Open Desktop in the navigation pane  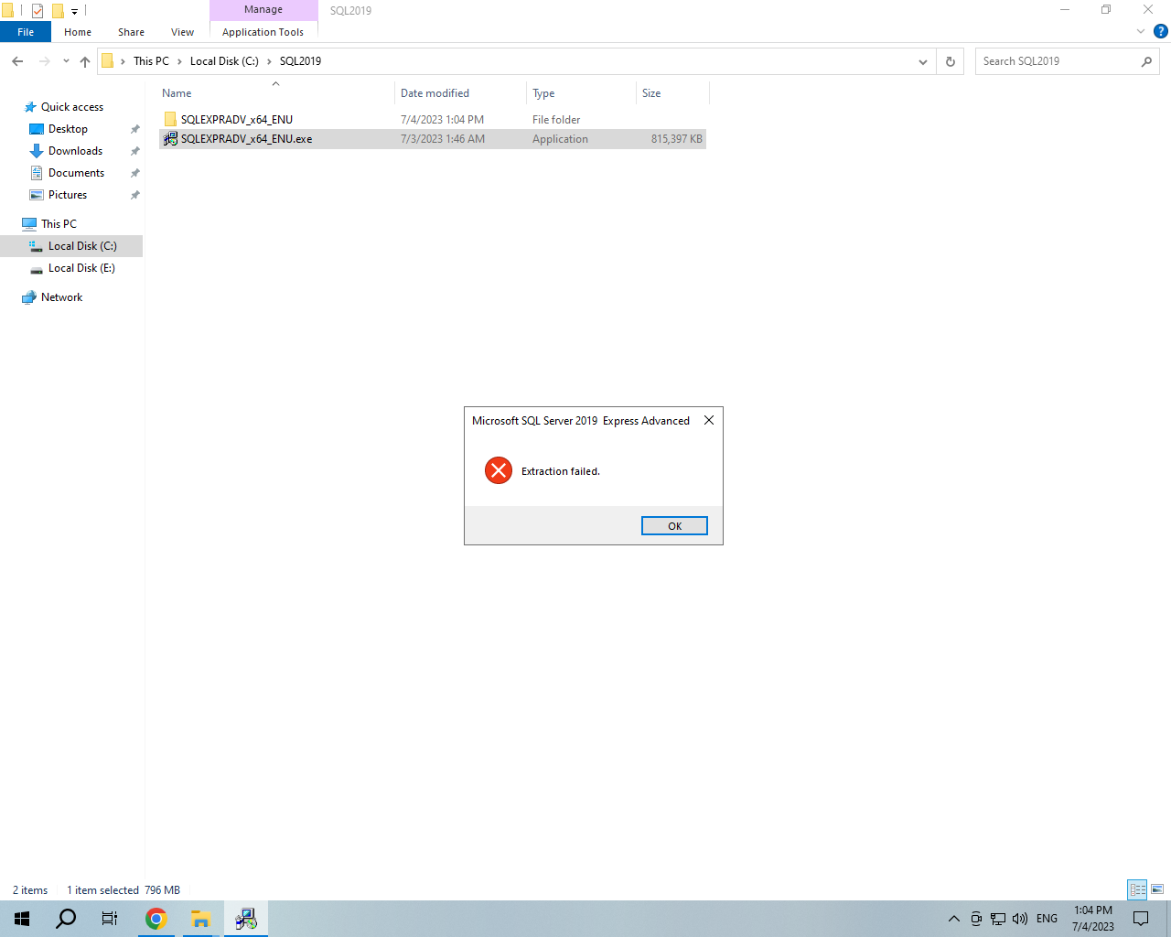[x=68, y=129]
